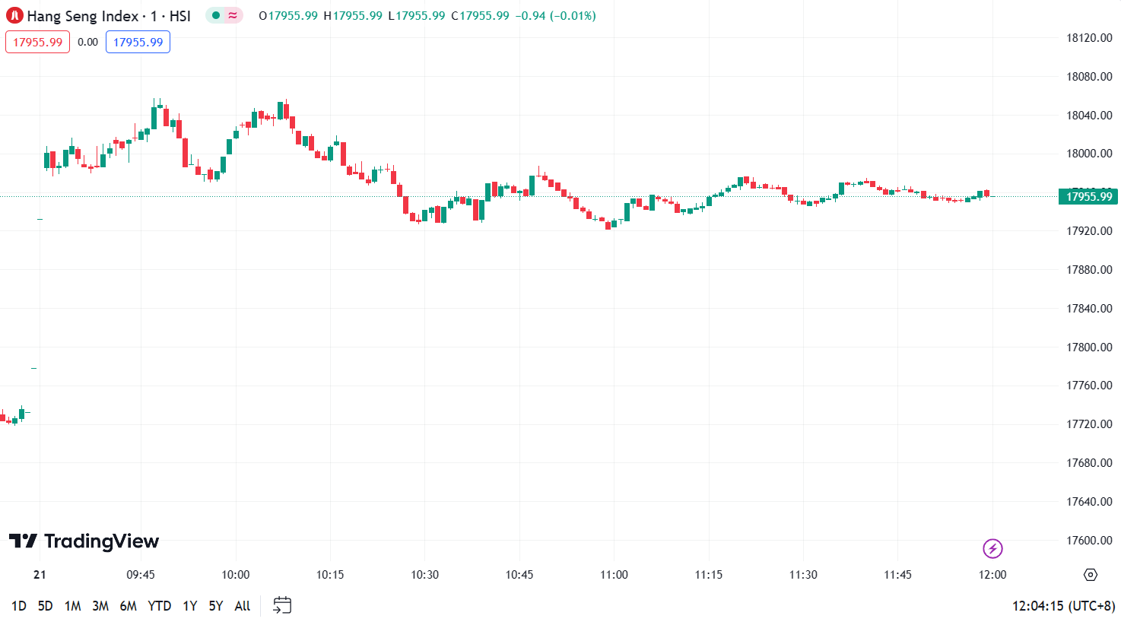Click the TradingView logo

point(84,541)
